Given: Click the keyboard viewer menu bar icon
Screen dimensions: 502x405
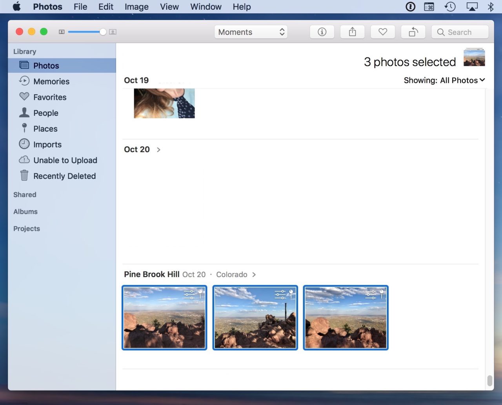Looking at the screenshot, I should point(429,7).
